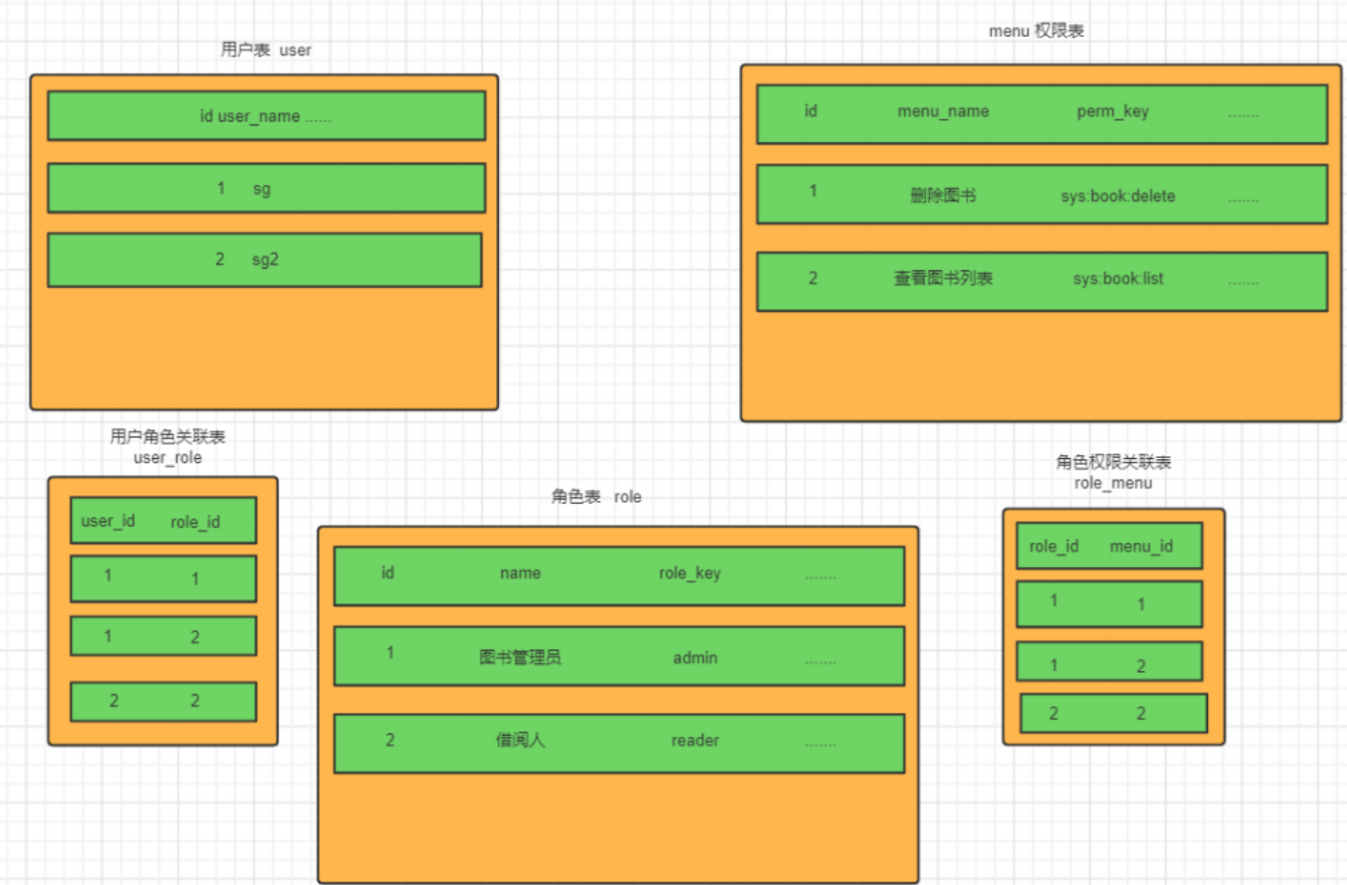Image resolution: width=1347 pixels, height=885 pixels.
Task: Click the '图书管理员' role name
Action: click(x=520, y=657)
